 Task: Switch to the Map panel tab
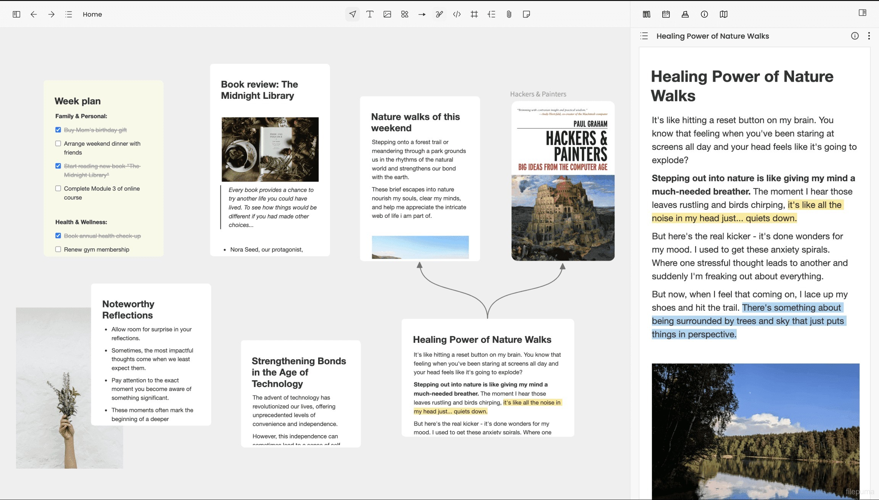[724, 14]
